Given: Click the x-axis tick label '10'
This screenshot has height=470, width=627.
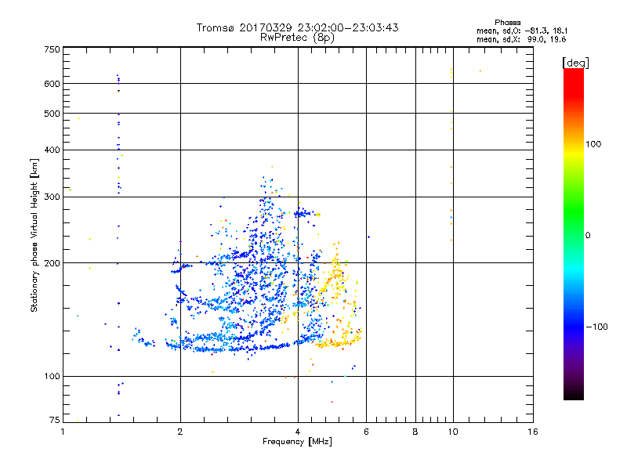Looking at the screenshot, I should (x=453, y=432).
